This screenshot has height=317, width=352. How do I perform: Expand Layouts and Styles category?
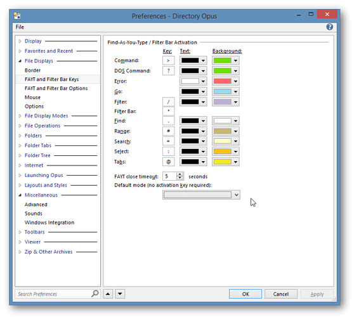pos(20,185)
